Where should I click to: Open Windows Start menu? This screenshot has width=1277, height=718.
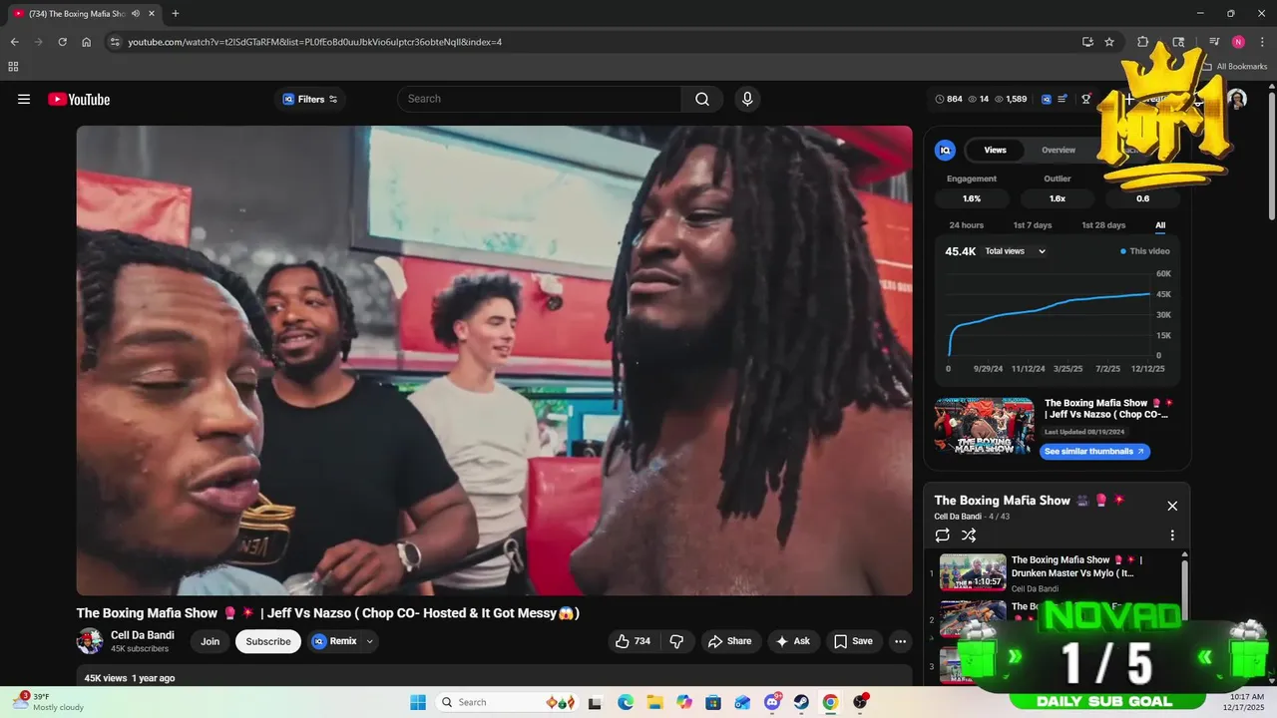417,702
